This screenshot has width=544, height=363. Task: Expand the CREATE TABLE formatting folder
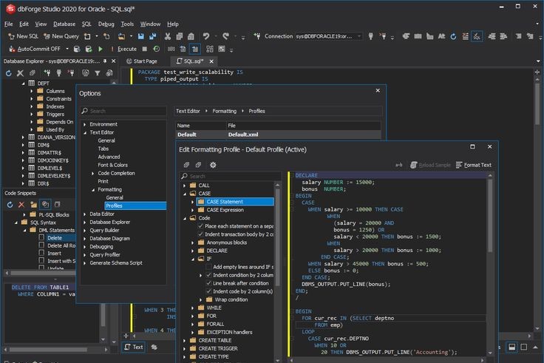click(x=185, y=340)
